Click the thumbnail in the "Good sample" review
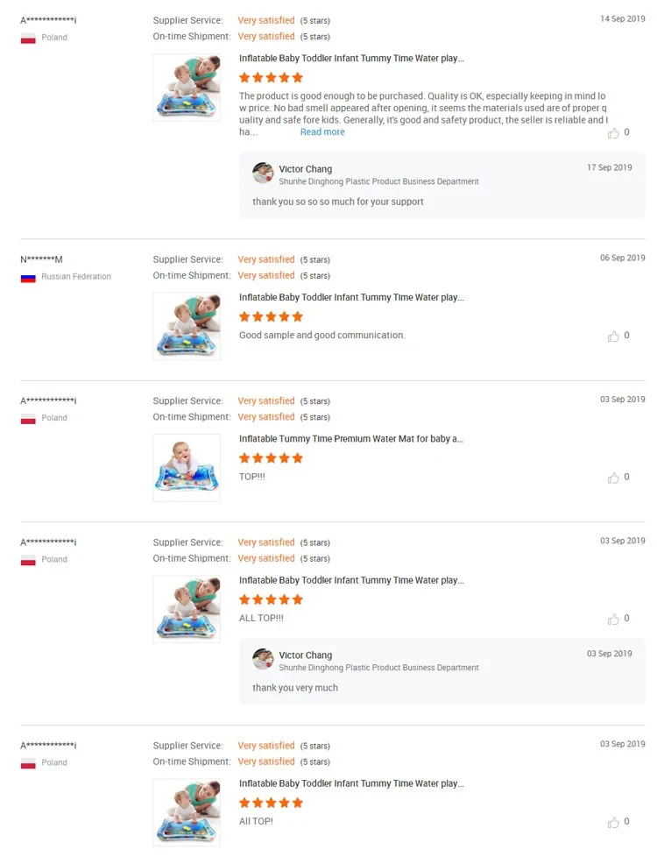The width and height of the screenshot is (657, 864). (x=187, y=326)
